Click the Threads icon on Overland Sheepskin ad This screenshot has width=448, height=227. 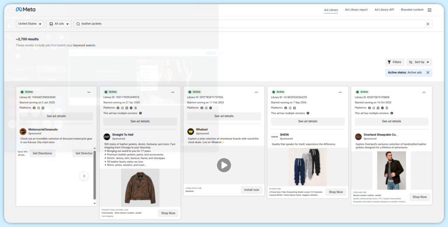click(387, 108)
